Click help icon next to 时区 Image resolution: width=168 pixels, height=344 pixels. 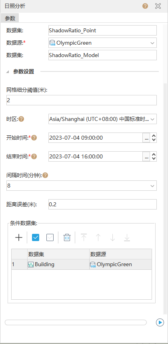21,119
